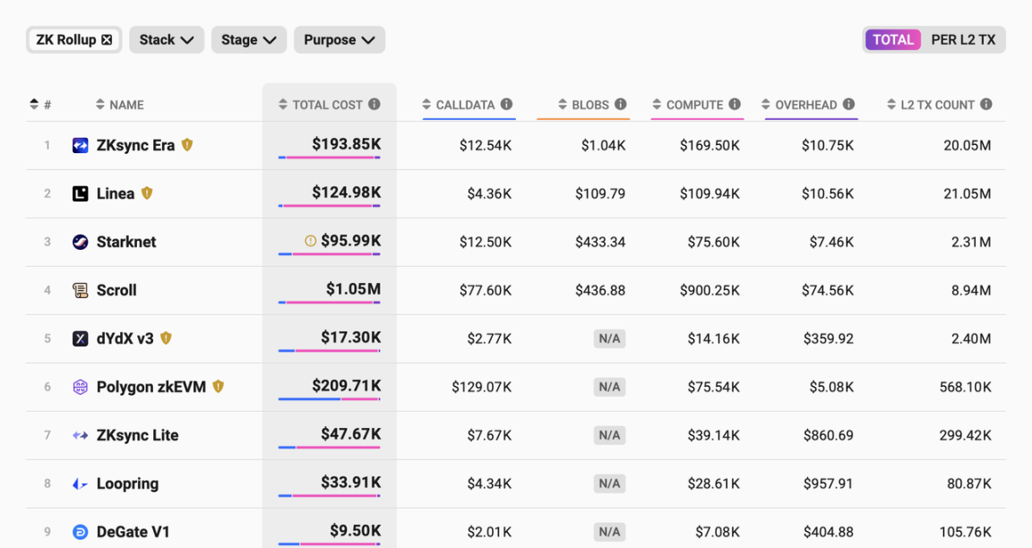The height and width of the screenshot is (548, 1032).
Task: Click Loopring blobs N/A badge
Action: click(x=609, y=484)
